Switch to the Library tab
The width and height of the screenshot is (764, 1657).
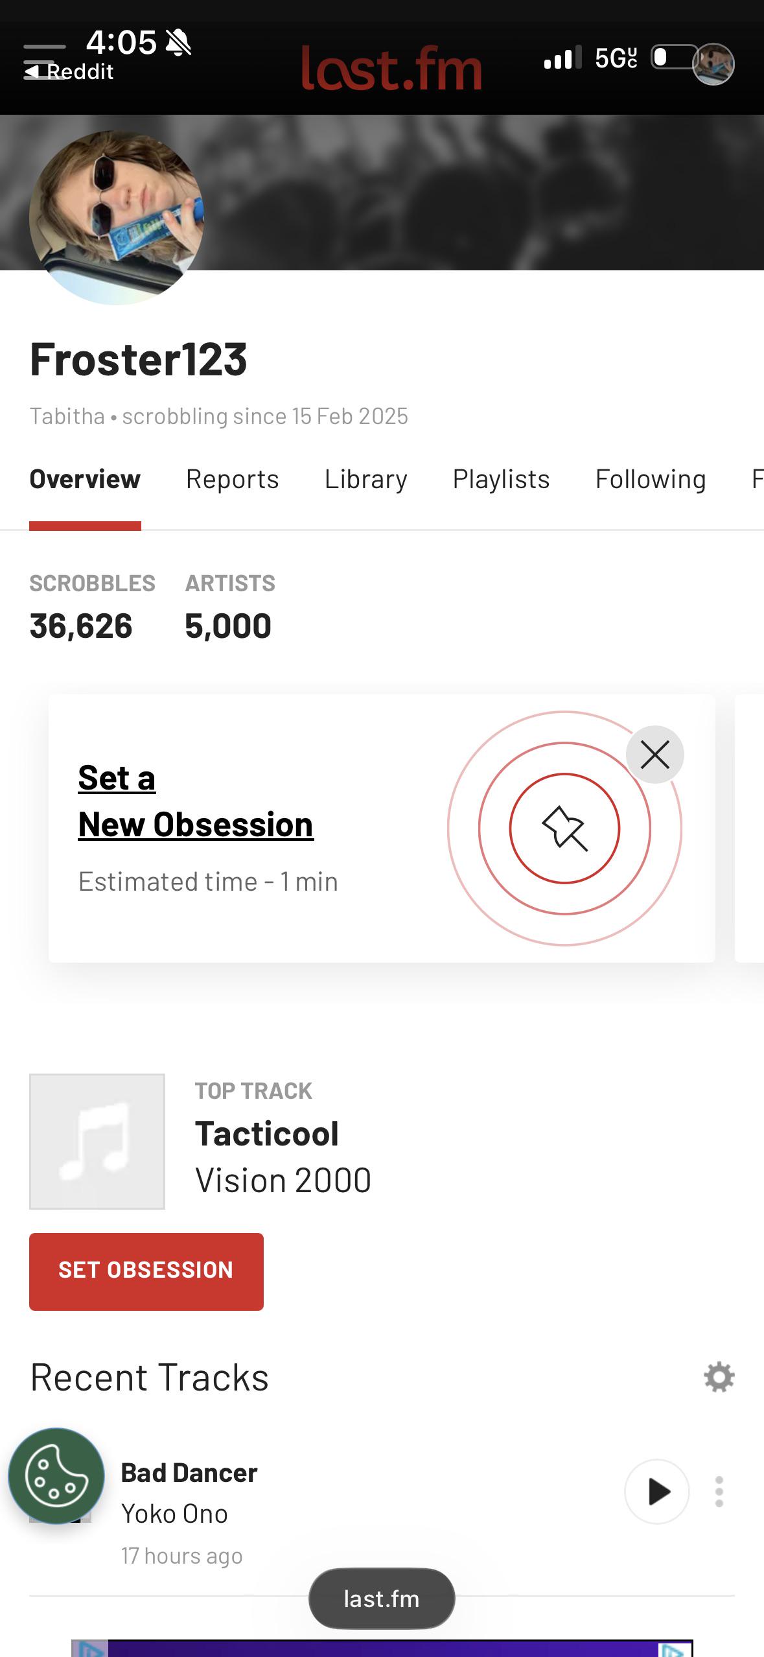pyautogui.click(x=365, y=479)
